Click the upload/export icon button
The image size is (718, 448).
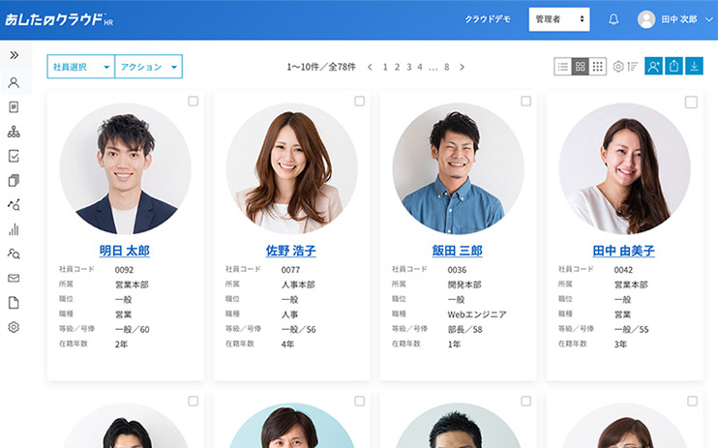point(673,66)
